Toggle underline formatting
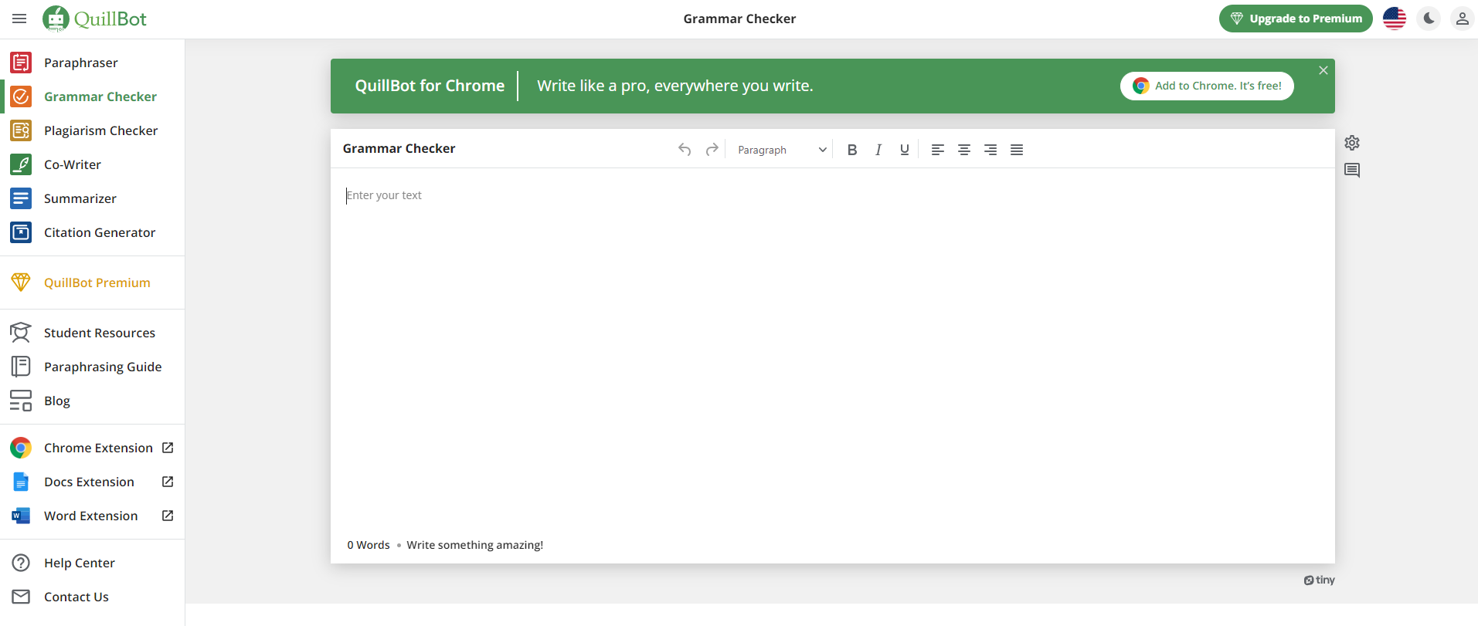1478x626 pixels. 905,150
